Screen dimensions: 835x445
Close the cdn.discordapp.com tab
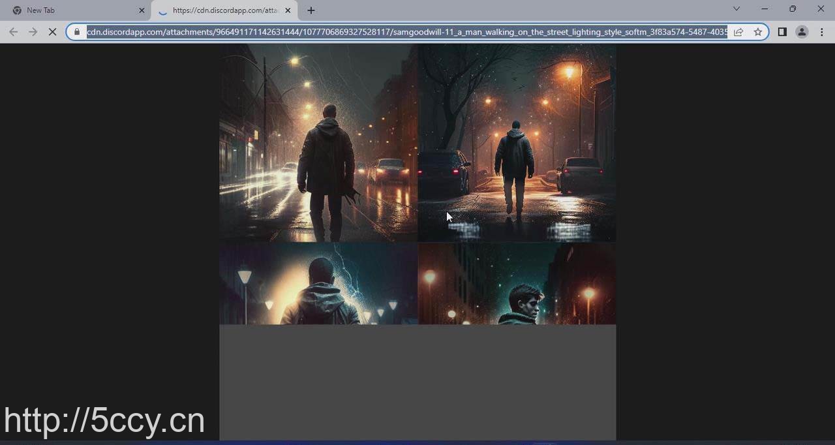coord(288,10)
